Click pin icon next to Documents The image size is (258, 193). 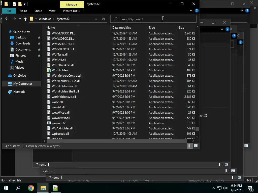coord(39,50)
